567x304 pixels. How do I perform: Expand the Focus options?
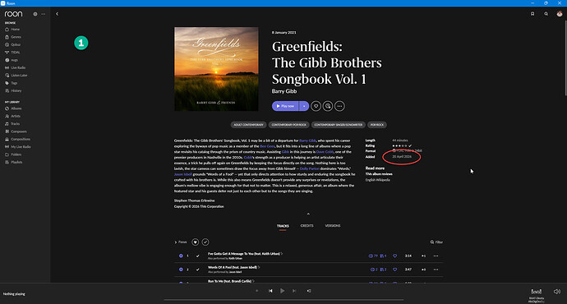(181, 242)
